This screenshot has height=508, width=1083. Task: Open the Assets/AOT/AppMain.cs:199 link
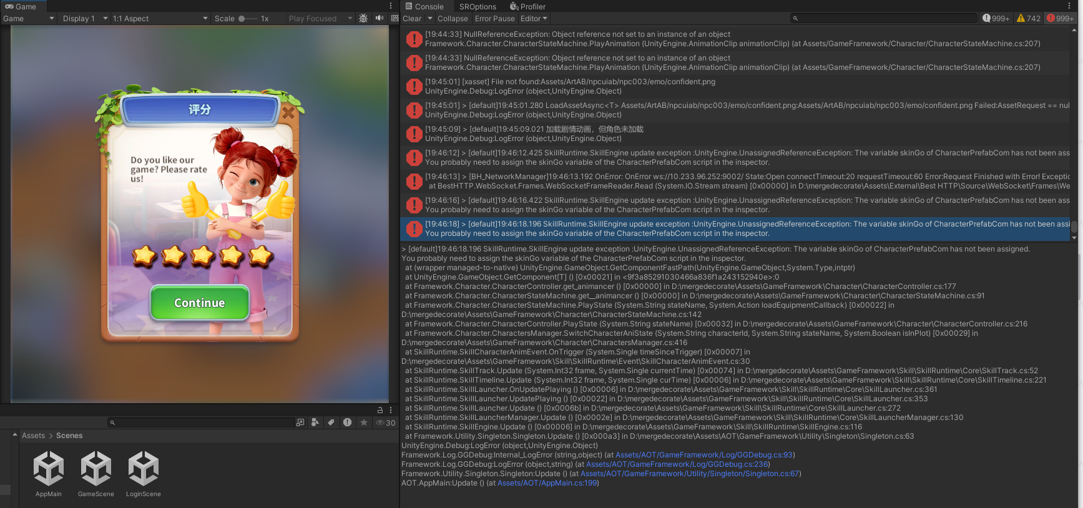point(547,483)
